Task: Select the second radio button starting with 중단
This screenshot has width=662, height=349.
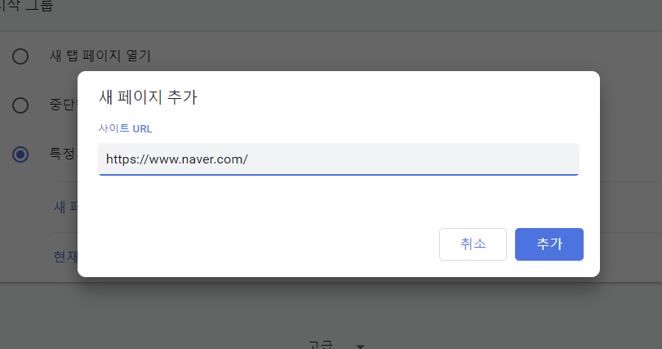Action: pos(20,105)
